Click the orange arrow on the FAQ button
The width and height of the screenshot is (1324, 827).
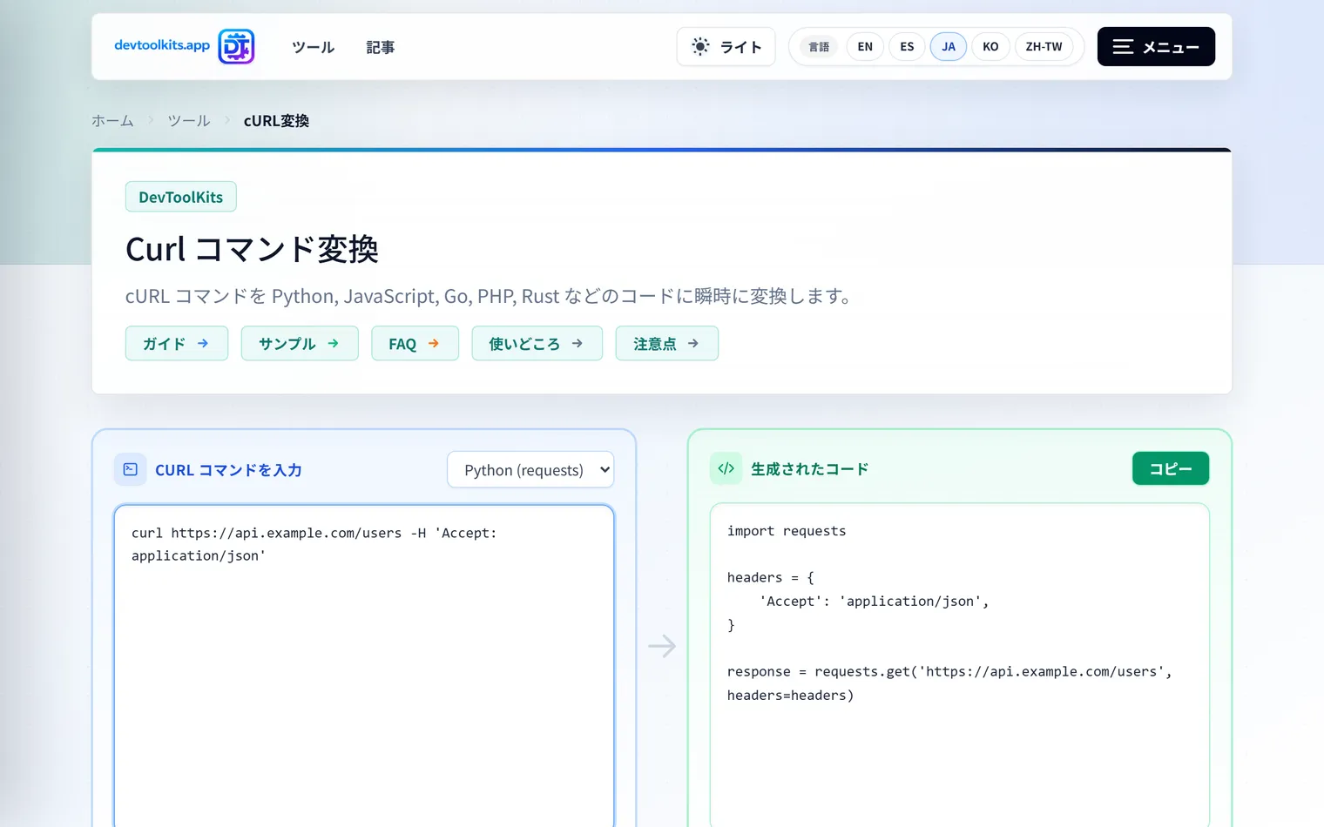pyautogui.click(x=433, y=344)
